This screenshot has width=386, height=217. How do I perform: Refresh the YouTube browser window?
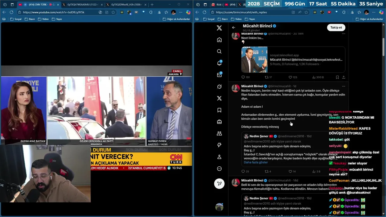(x=11, y=12)
